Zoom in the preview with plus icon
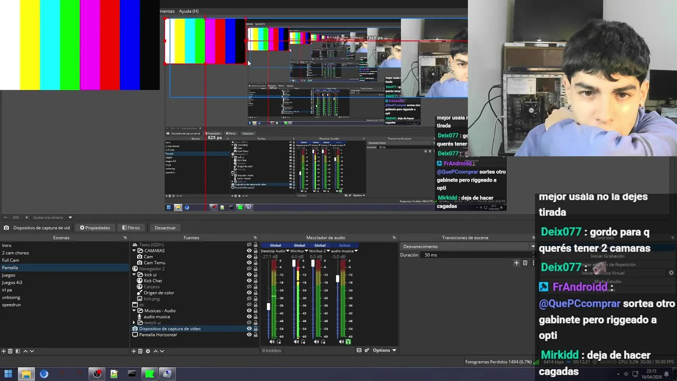677x381 pixels. 27,217
